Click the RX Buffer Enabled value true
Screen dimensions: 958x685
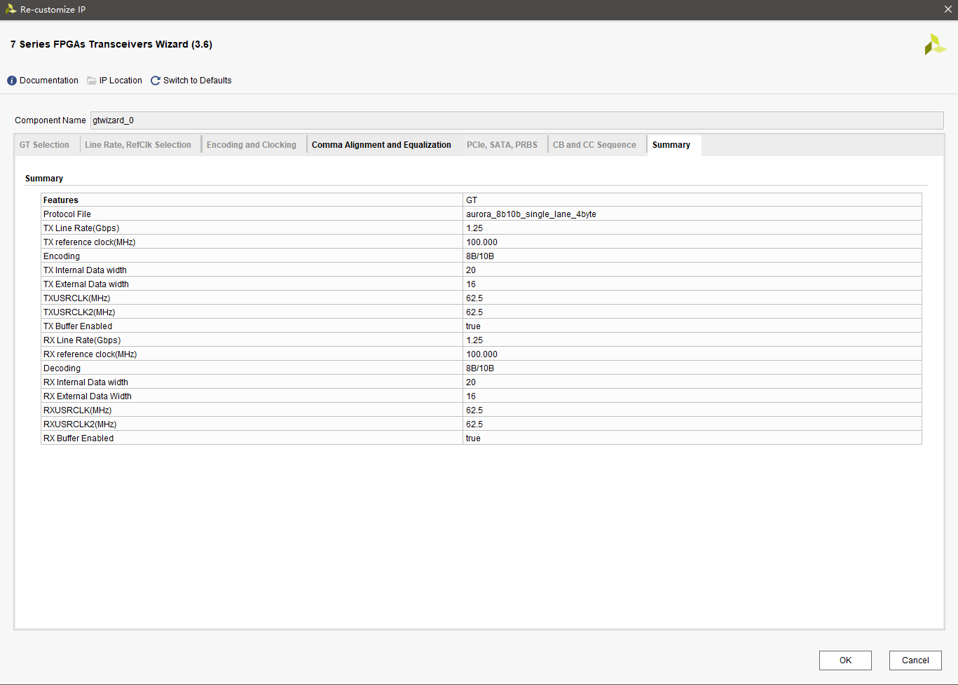click(474, 438)
